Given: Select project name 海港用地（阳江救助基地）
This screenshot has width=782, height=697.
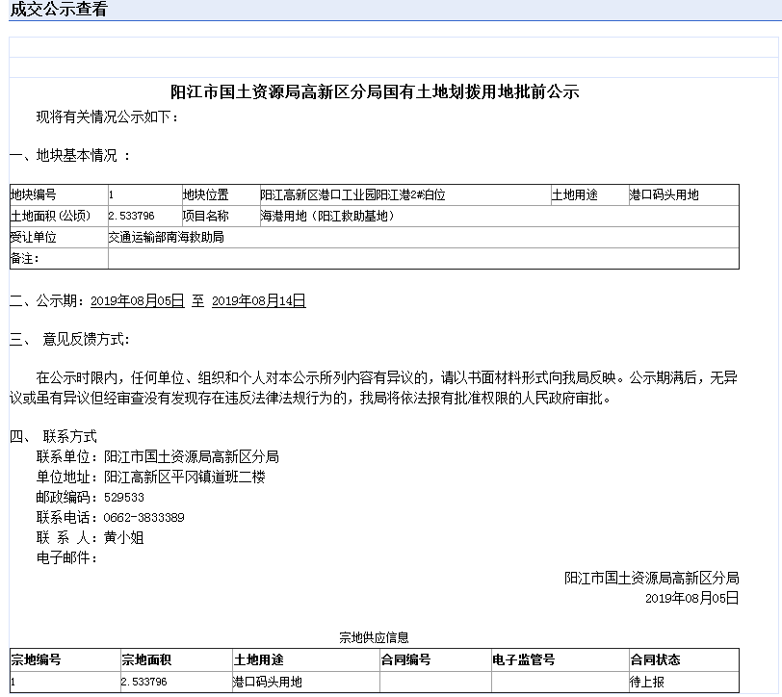Looking at the screenshot, I should (x=328, y=217).
